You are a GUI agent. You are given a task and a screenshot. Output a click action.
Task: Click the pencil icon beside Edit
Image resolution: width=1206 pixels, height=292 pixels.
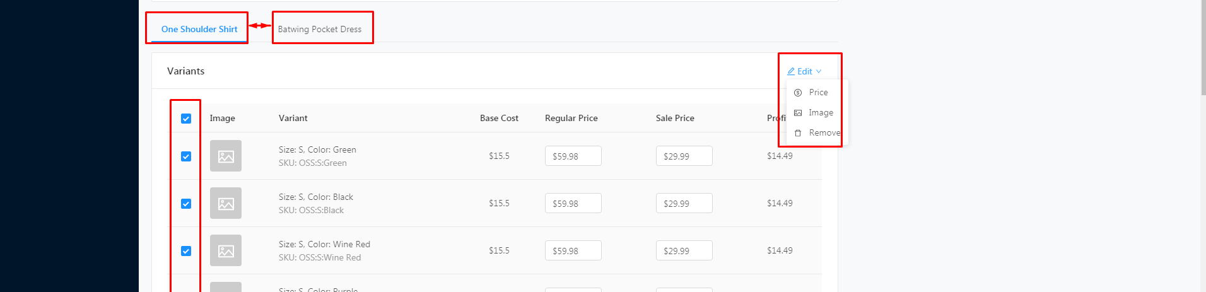(791, 71)
